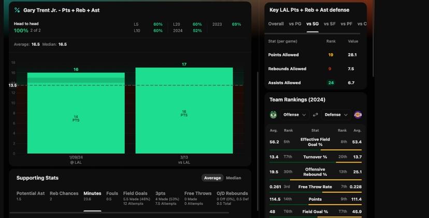
Task: Select the Overall defense tab
Action: click(276, 24)
